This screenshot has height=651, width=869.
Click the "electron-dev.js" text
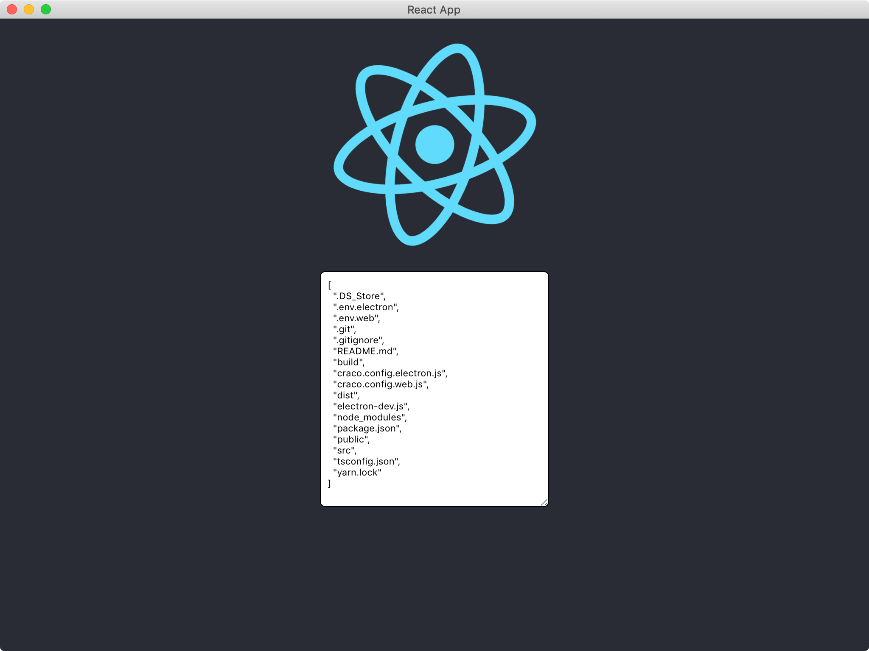click(371, 406)
